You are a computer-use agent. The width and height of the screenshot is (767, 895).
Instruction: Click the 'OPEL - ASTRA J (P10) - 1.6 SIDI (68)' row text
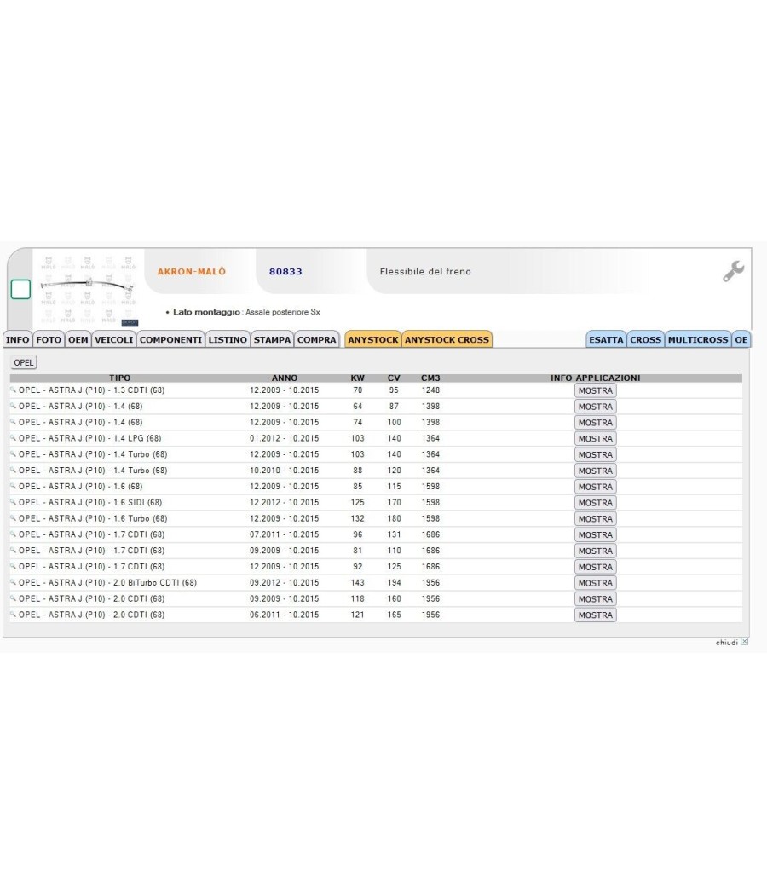click(90, 502)
